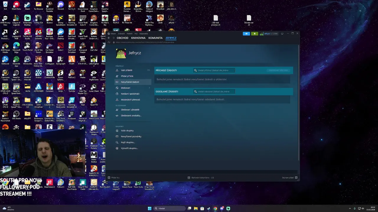
Task: Select the Tor Browser desktop icon
Action: [38, 6]
